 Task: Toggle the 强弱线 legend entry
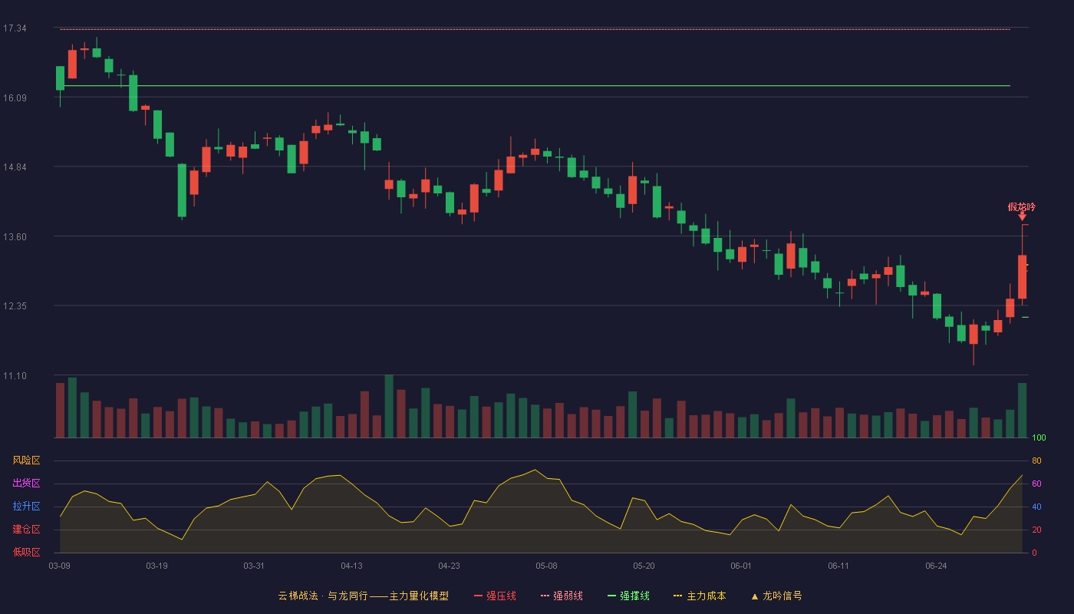coord(562,596)
